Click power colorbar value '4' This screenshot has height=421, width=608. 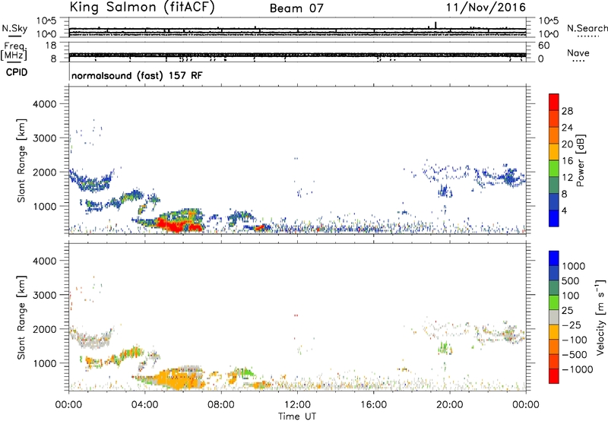564,210
